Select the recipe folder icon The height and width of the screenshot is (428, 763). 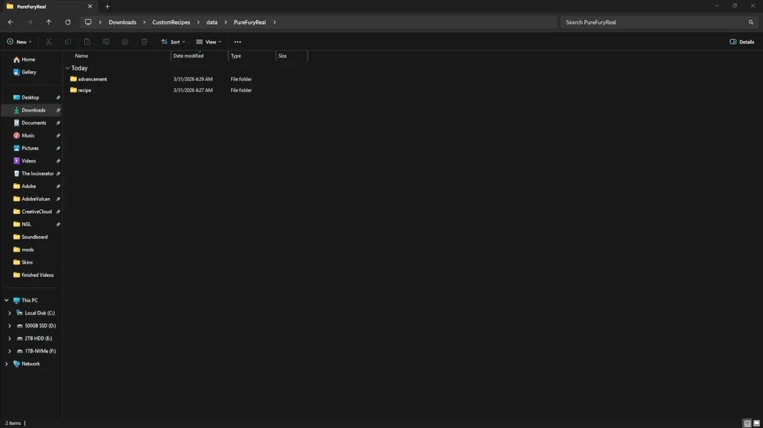[x=73, y=90]
